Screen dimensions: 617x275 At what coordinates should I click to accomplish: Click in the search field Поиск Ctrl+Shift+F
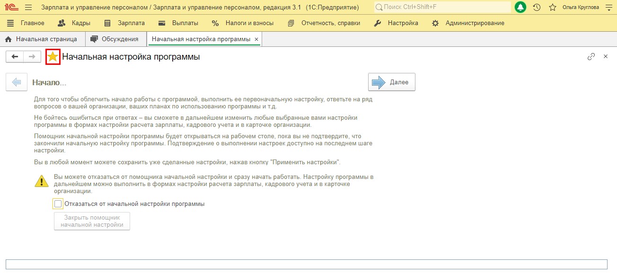pyautogui.click(x=442, y=7)
